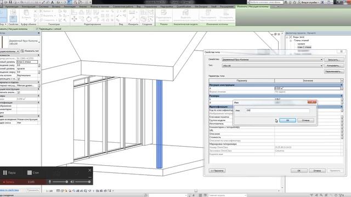Image resolution: width=351 pixels, height=197 pixels.
Task: Collapse the 'Несущие конструкции' section in Type Properties
Action: click(342, 85)
